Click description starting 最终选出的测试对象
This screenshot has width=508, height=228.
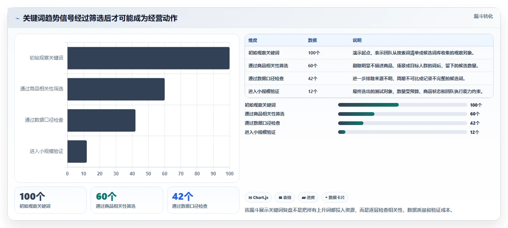(x=418, y=92)
